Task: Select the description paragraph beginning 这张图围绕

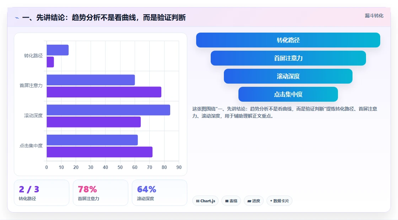Action: [285, 112]
